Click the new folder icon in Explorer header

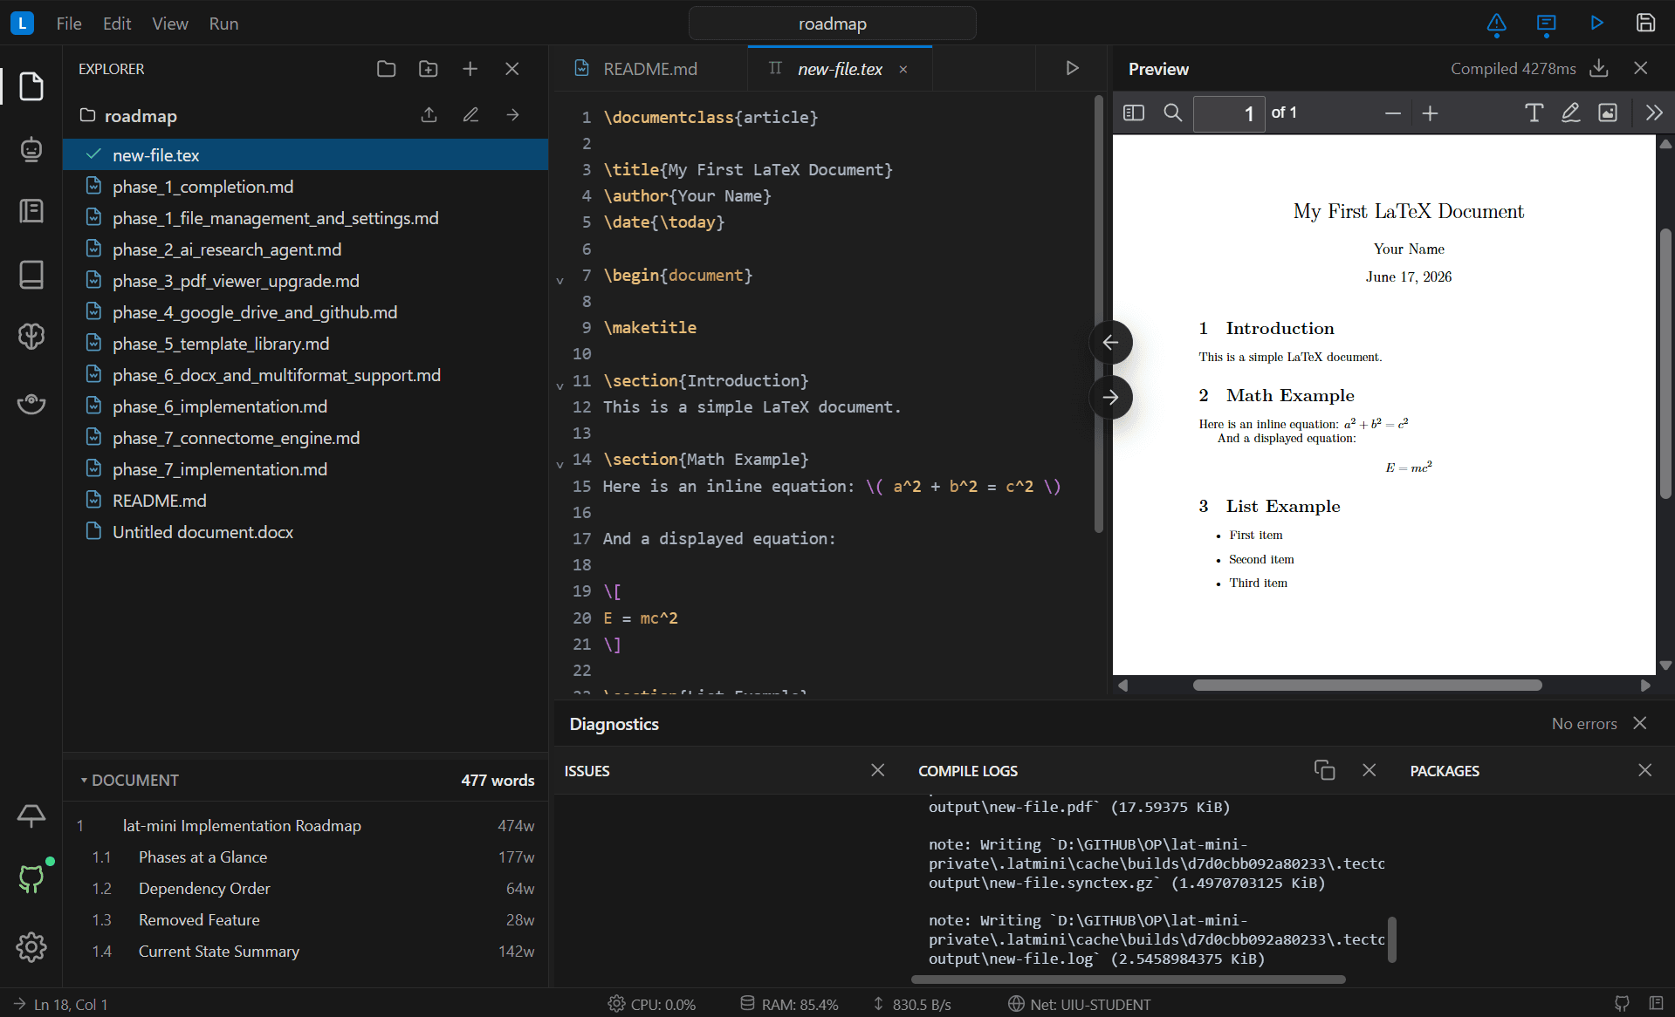(428, 69)
